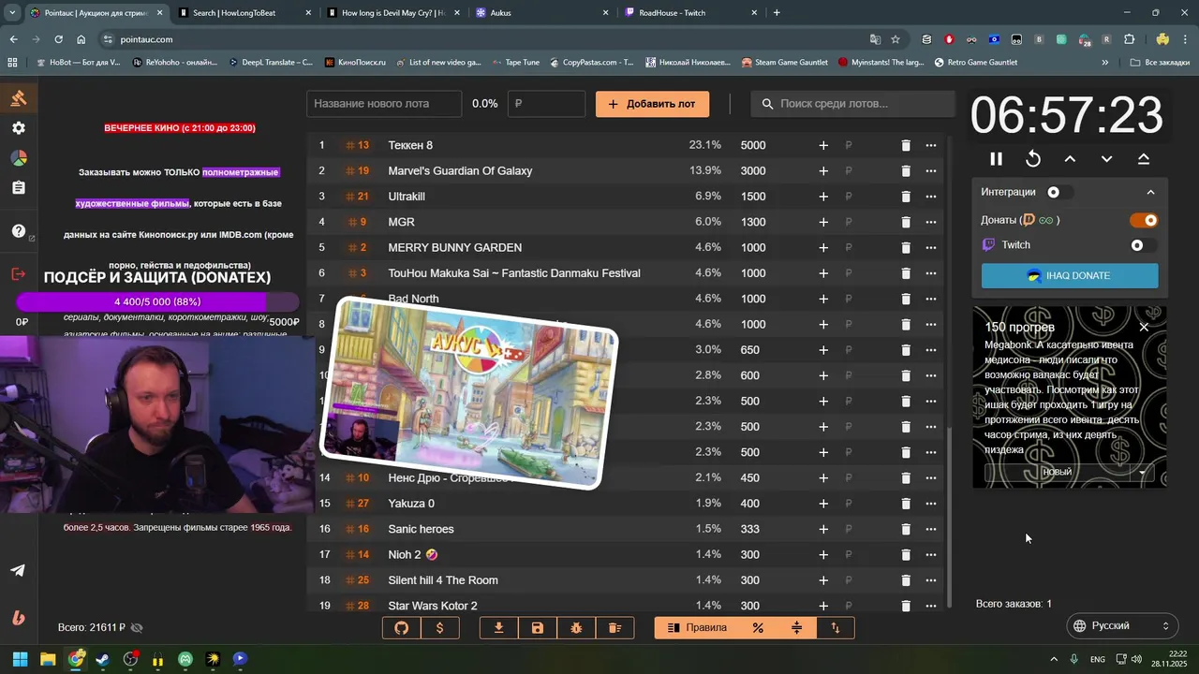Open the GitHub link button
Viewport: 1199px width, 674px height.
click(x=402, y=627)
